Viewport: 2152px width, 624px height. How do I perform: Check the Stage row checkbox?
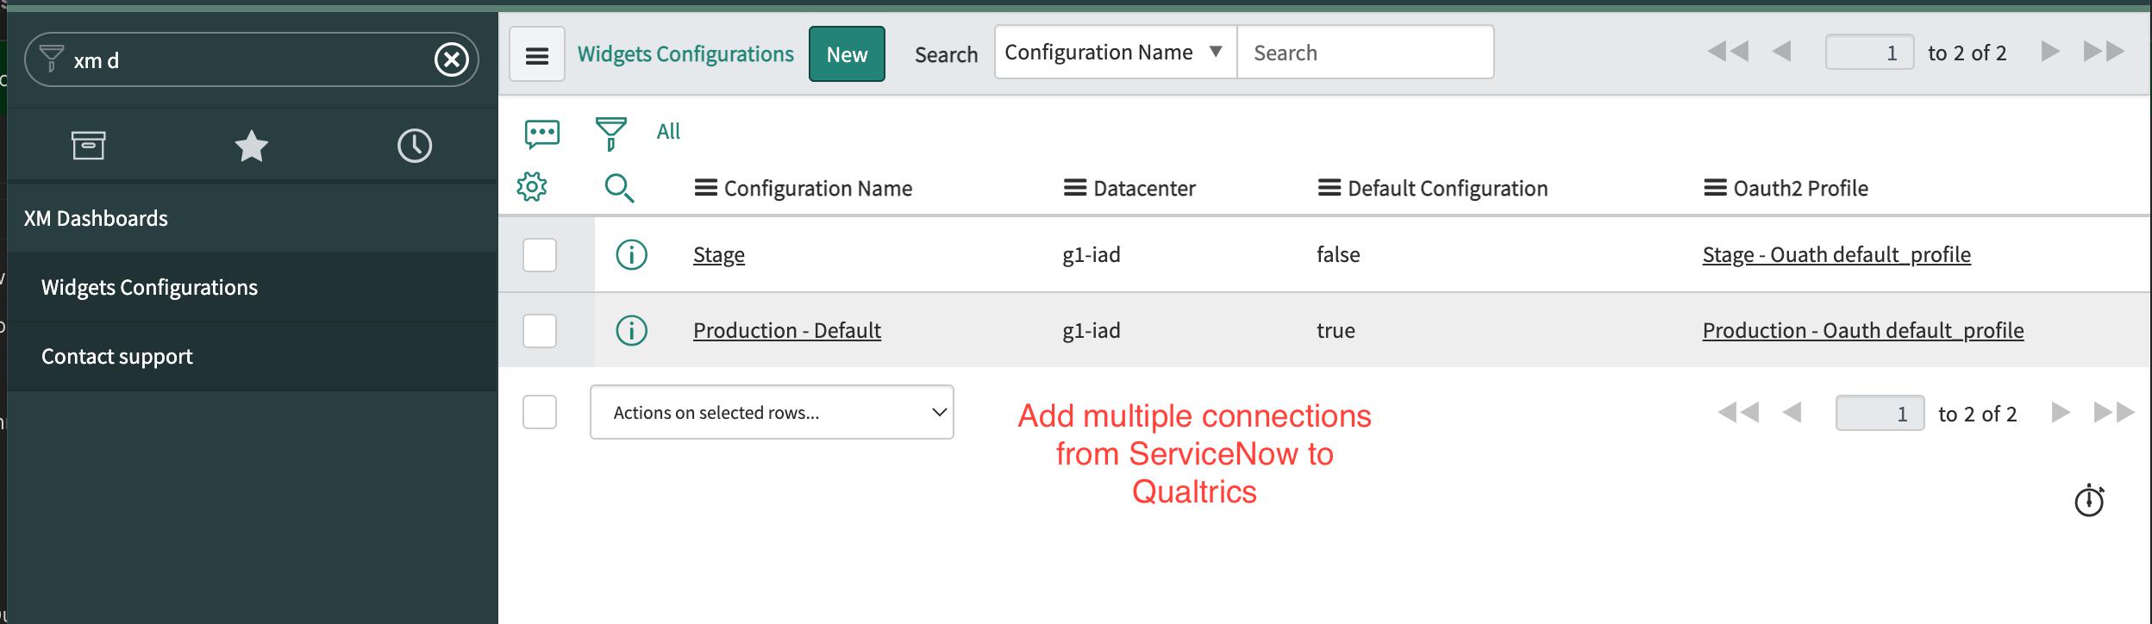tap(540, 255)
